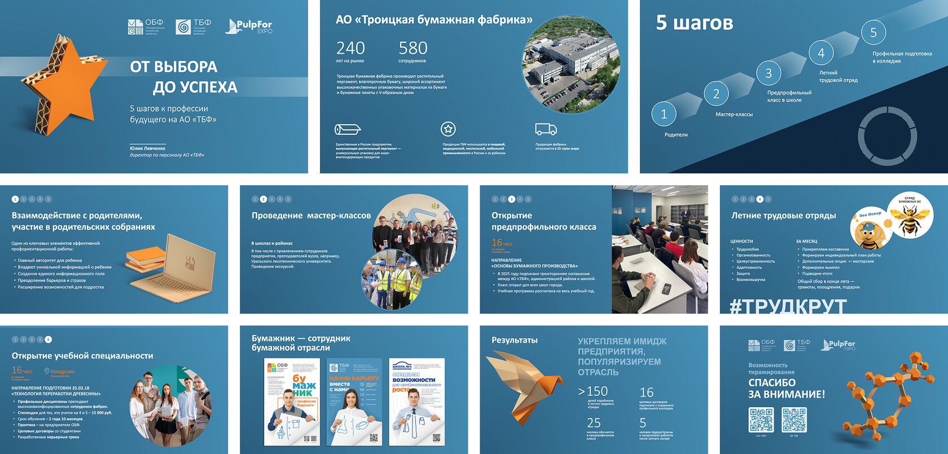Select step circle 1 above Родители
948x454 pixels.
pyautogui.click(x=664, y=114)
